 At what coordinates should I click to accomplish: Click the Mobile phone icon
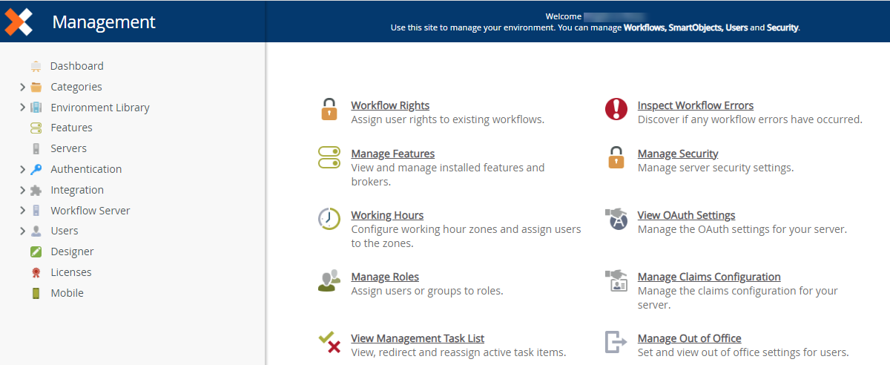click(x=36, y=293)
